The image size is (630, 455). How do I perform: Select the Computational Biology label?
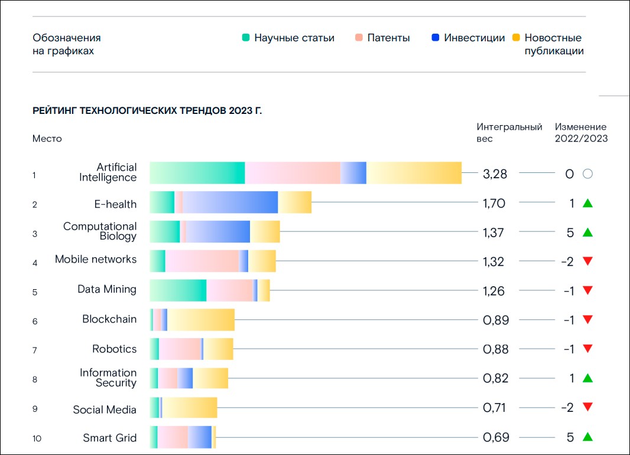pyautogui.click(x=100, y=231)
